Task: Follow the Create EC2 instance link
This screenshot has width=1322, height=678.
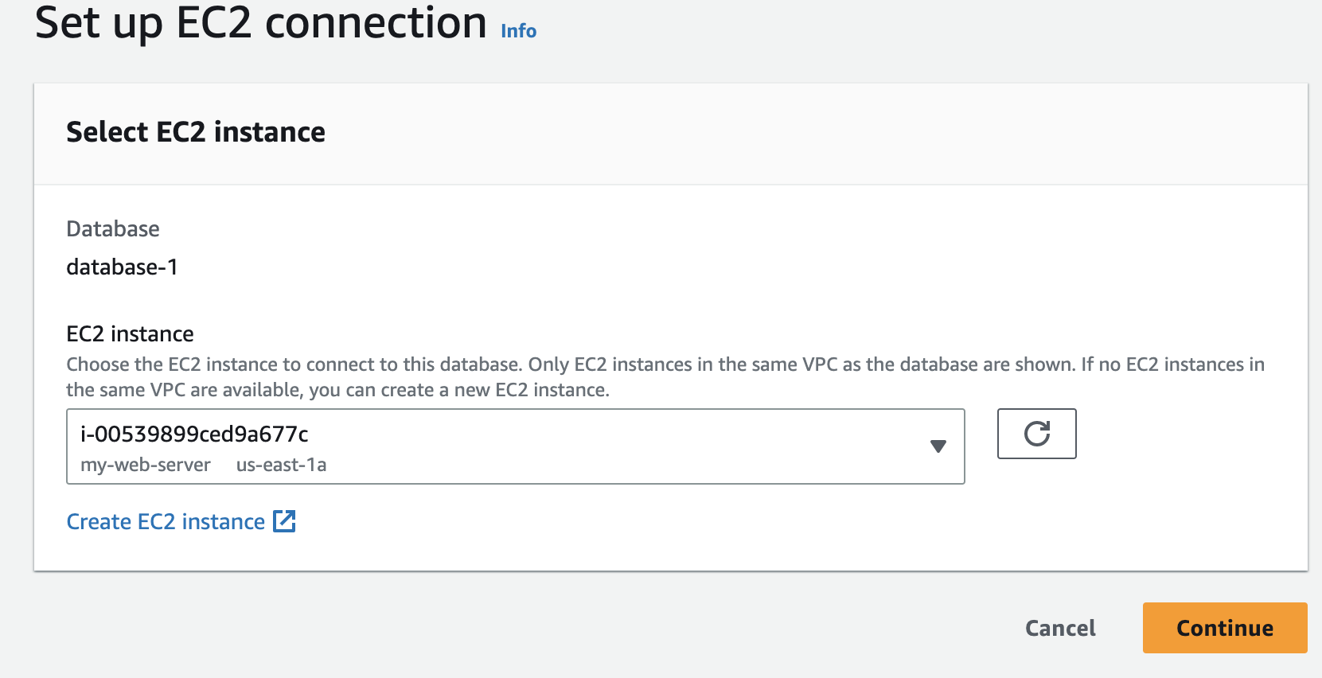Action: coord(166,521)
